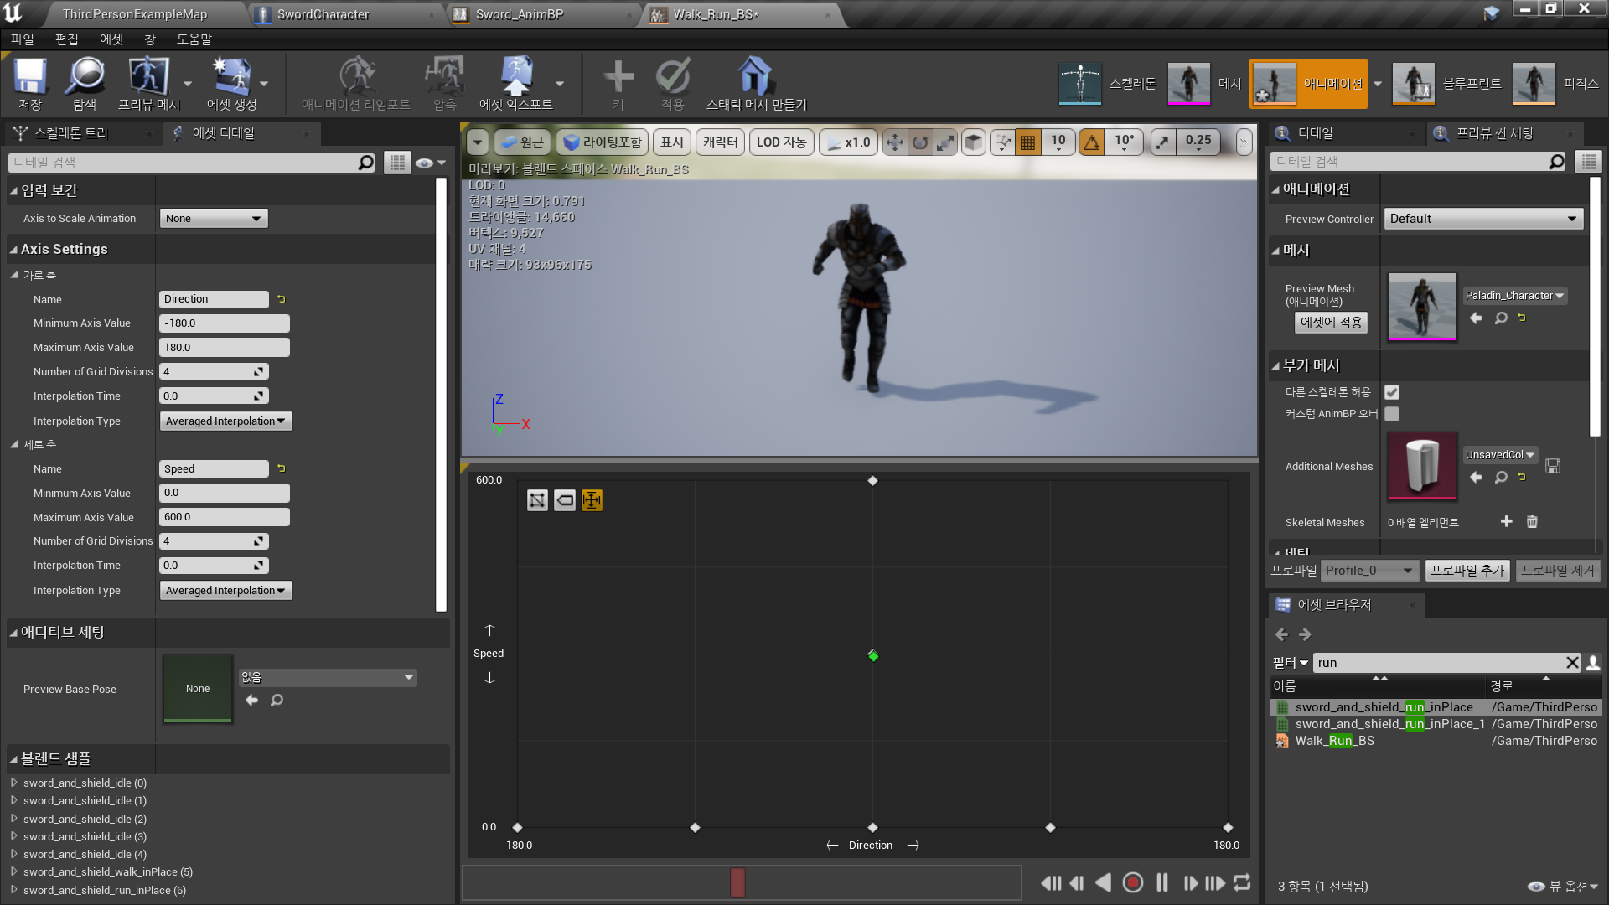Open the Axis to Scale Animation dropdown
The image size is (1609, 905).
(213, 218)
